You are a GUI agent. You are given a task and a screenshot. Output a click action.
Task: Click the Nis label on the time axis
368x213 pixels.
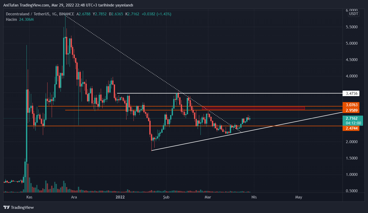[x=254, y=197]
